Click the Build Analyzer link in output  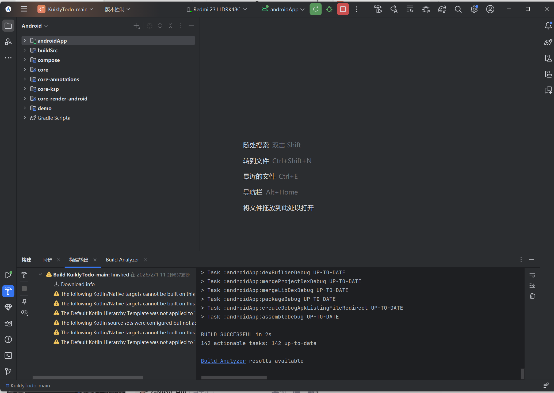[223, 361]
